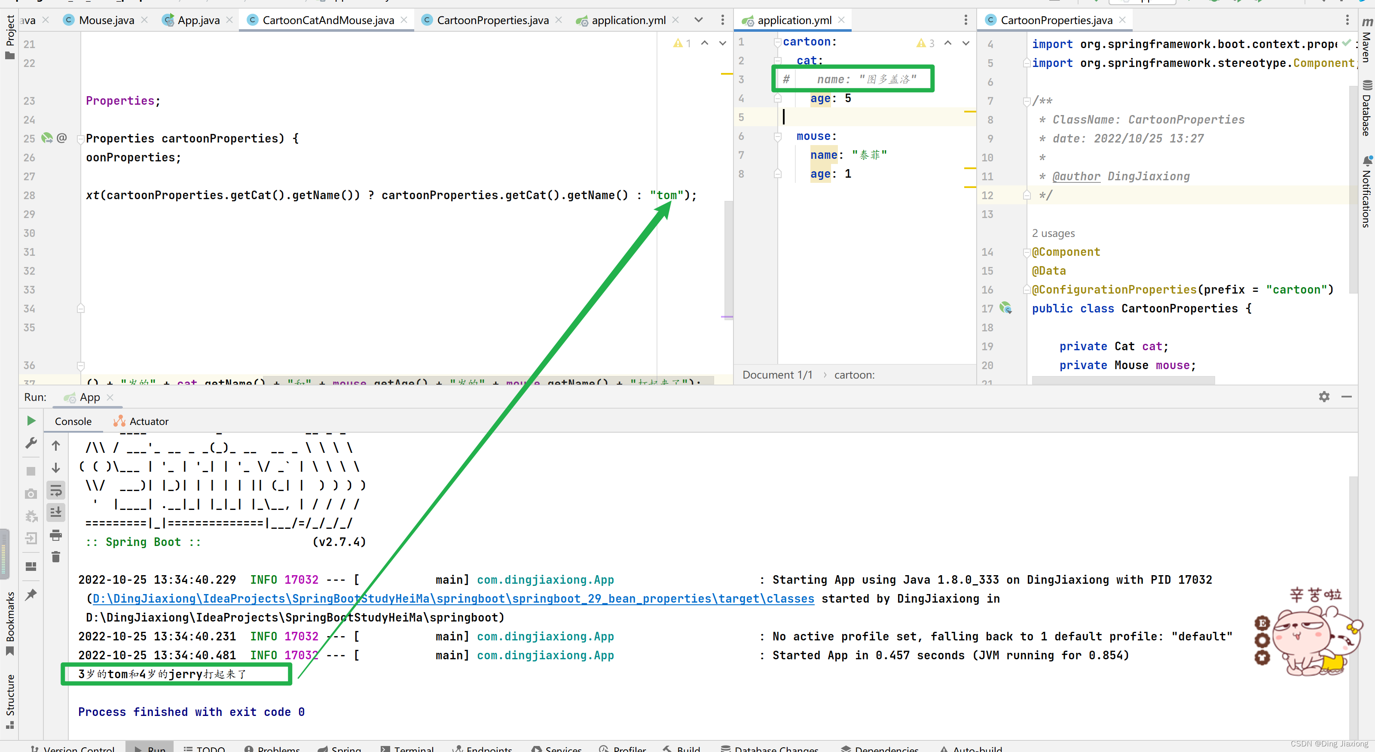The height and width of the screenshot is (752, 1375).
Task: Click the Print console output icon
Action: (55, 535)
